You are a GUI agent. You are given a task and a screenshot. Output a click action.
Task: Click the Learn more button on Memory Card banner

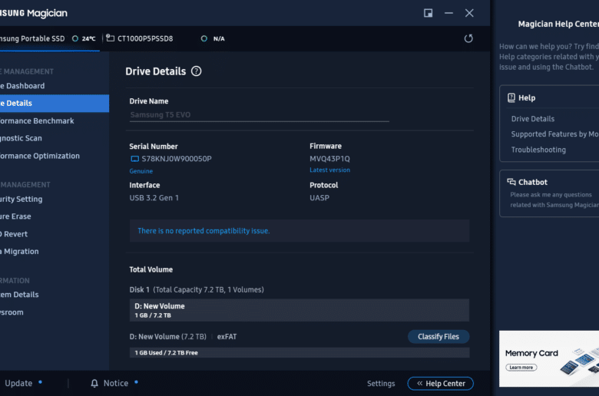521,368
